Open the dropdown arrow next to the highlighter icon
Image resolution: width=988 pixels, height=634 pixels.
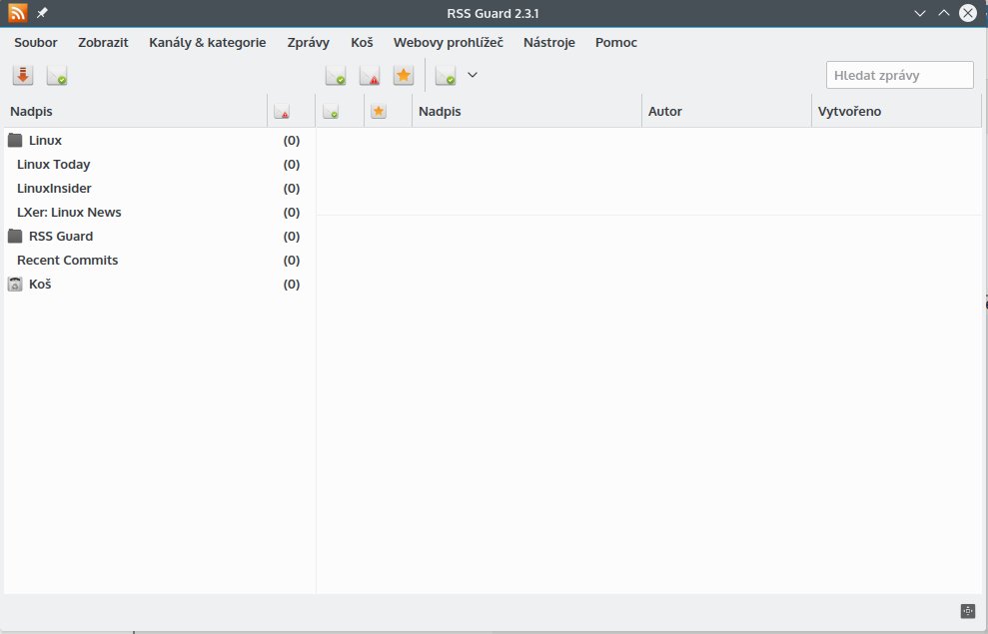tap(472, 75)
